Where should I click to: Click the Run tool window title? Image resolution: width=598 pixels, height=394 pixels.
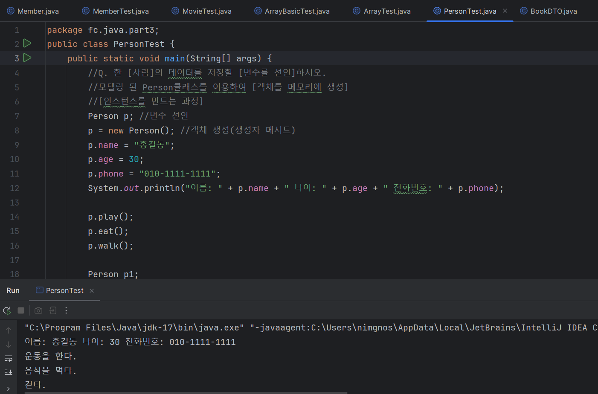click(x=13, y=290)
